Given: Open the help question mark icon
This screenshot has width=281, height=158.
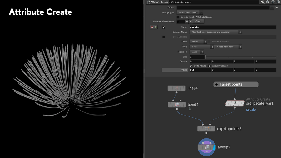Looking at the screenshot, I should tap(278, 2).
